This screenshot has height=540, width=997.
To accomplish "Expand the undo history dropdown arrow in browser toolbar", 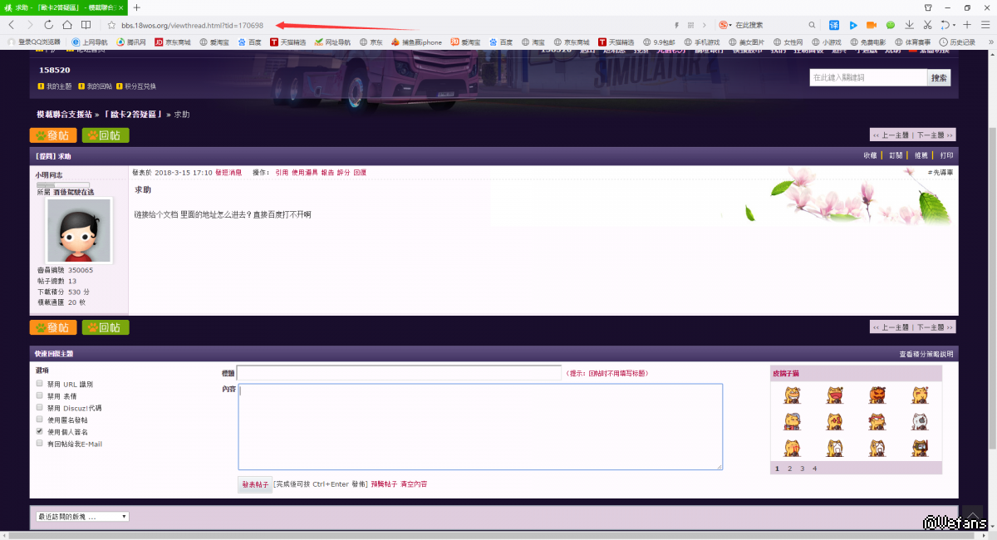I will point(955,25).
